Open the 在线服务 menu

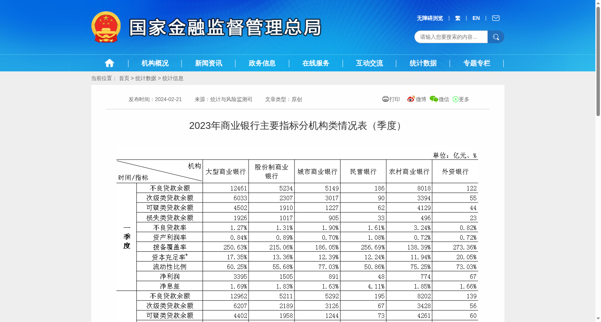coord(316,63)
